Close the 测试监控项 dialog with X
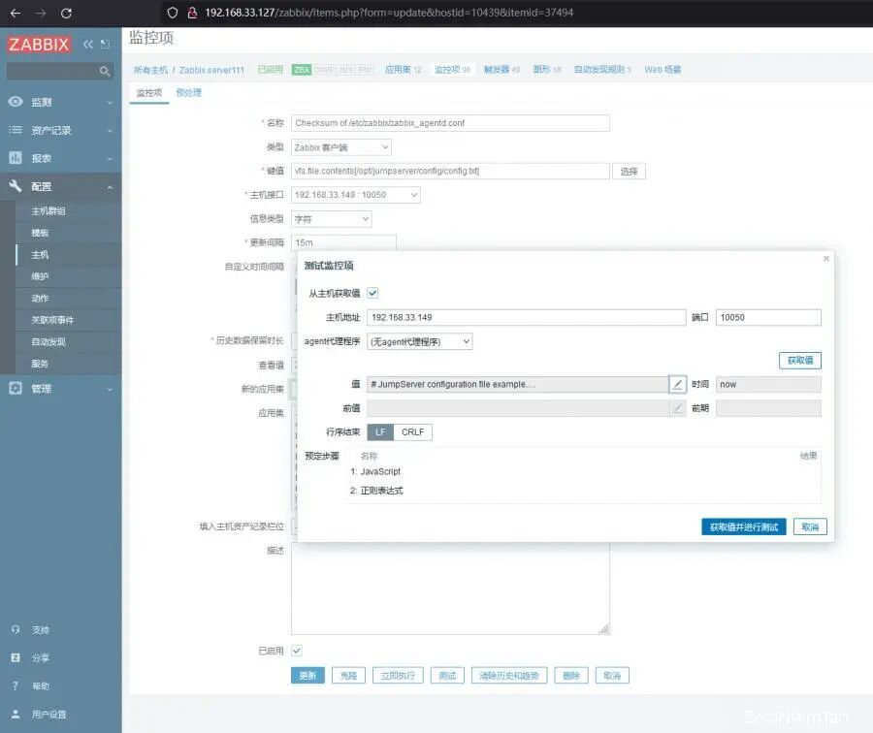 click(x=826, y=258)
